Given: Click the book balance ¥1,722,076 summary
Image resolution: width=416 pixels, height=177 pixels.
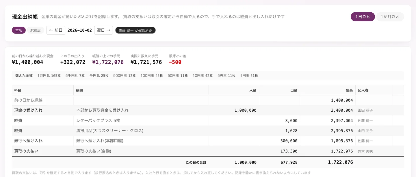Looking at the screenshot, I should [108, 62].
